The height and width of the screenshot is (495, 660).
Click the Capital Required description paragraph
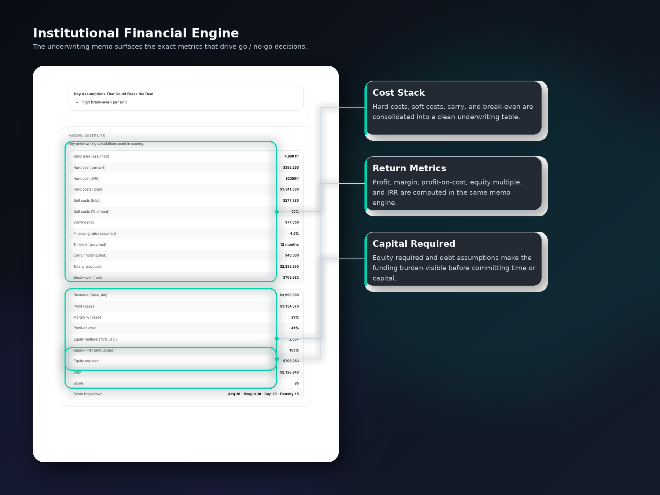tap(454, 268)
